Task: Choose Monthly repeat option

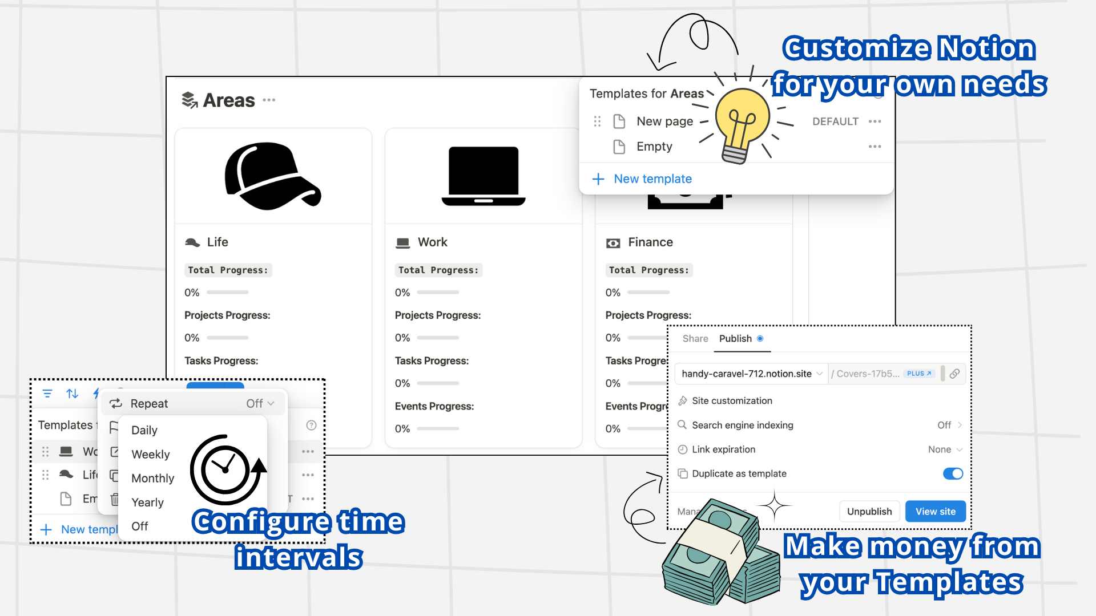Action: (x=152, y=478)
